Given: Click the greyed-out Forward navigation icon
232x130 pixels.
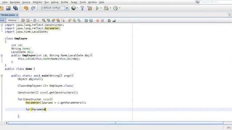Looking at the screenshot, I should [35, 21].
